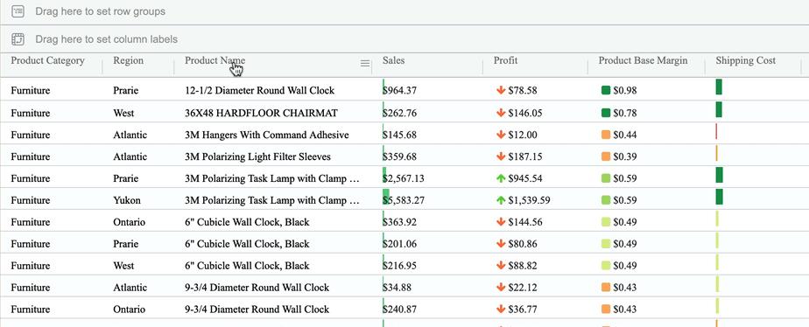Click the sales bar of the $5,583.27 cell
The width and height of the screenshot is (809, 327).
pos(385,197)
